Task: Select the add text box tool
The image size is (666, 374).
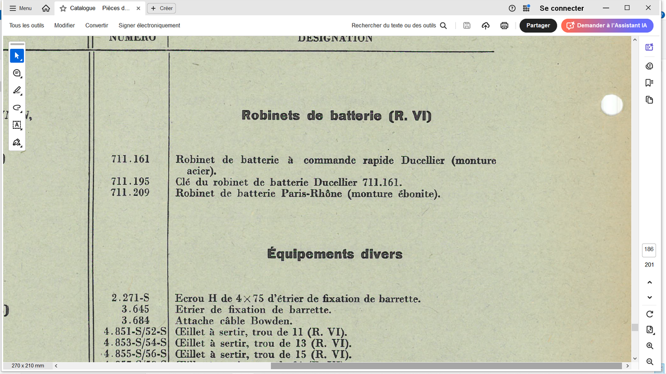Action: 17,125
